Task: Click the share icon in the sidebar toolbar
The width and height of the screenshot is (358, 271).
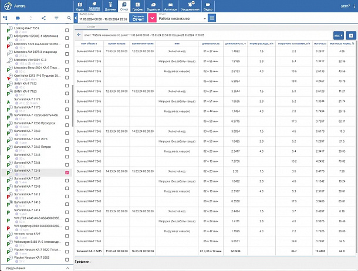Action: pyautogui.click(x=43, y=18)
